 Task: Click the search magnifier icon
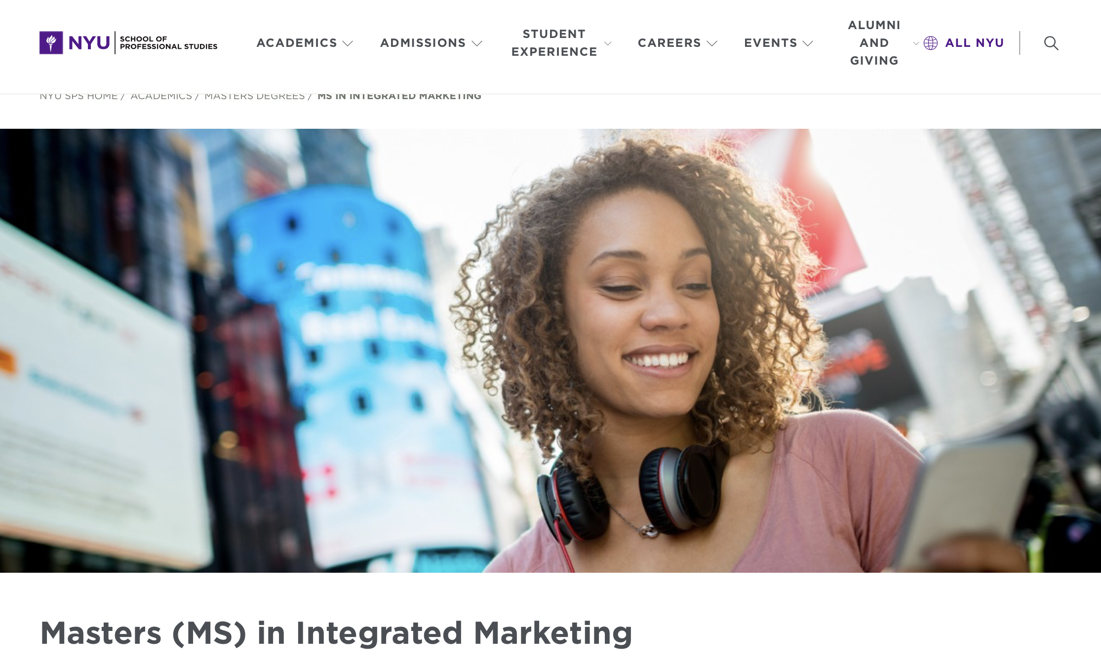click(x=1051, y=43)
